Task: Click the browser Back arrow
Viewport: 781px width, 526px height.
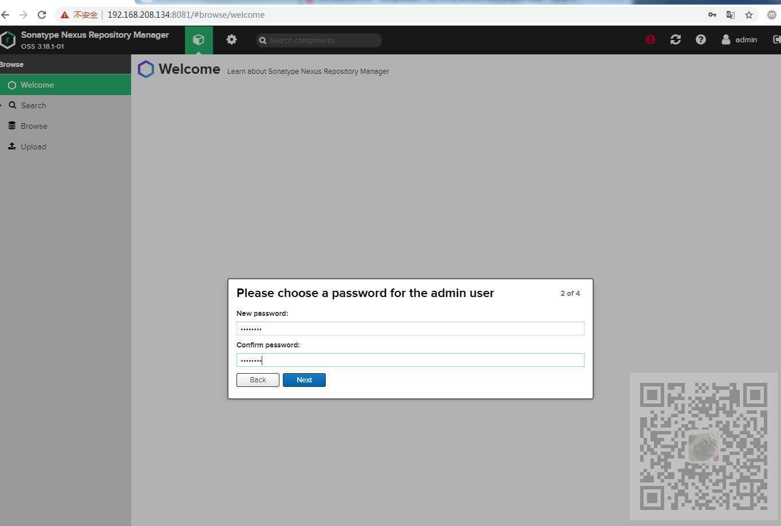Action: click(6, 15)
